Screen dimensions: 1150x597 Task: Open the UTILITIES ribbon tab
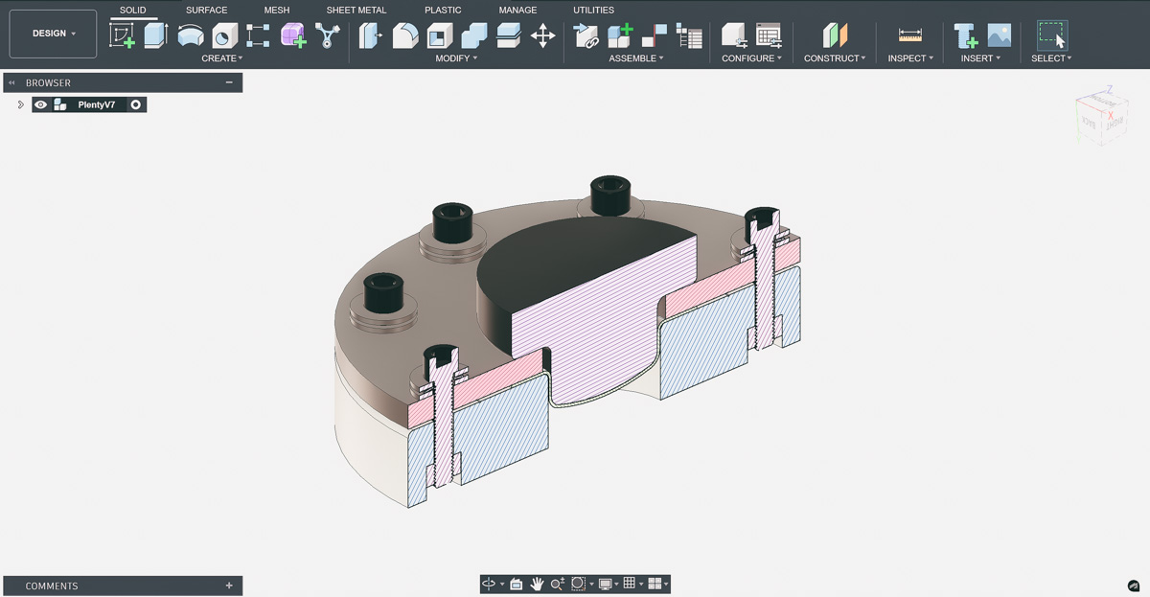click(593, 10)
